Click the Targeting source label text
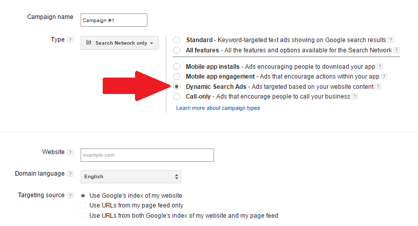The width and height of the screenshot is (418, 226). coord(41,195)
